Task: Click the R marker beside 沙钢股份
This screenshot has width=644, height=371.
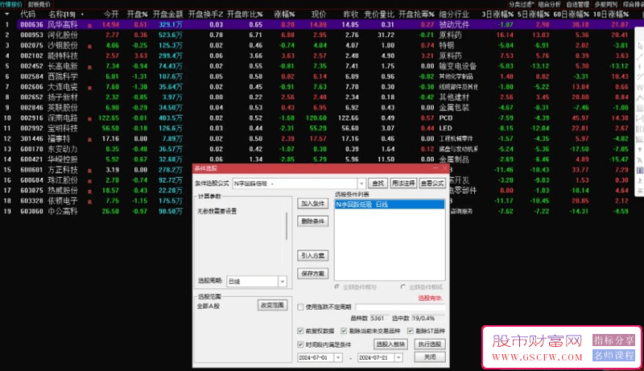Action: (89, 47)
